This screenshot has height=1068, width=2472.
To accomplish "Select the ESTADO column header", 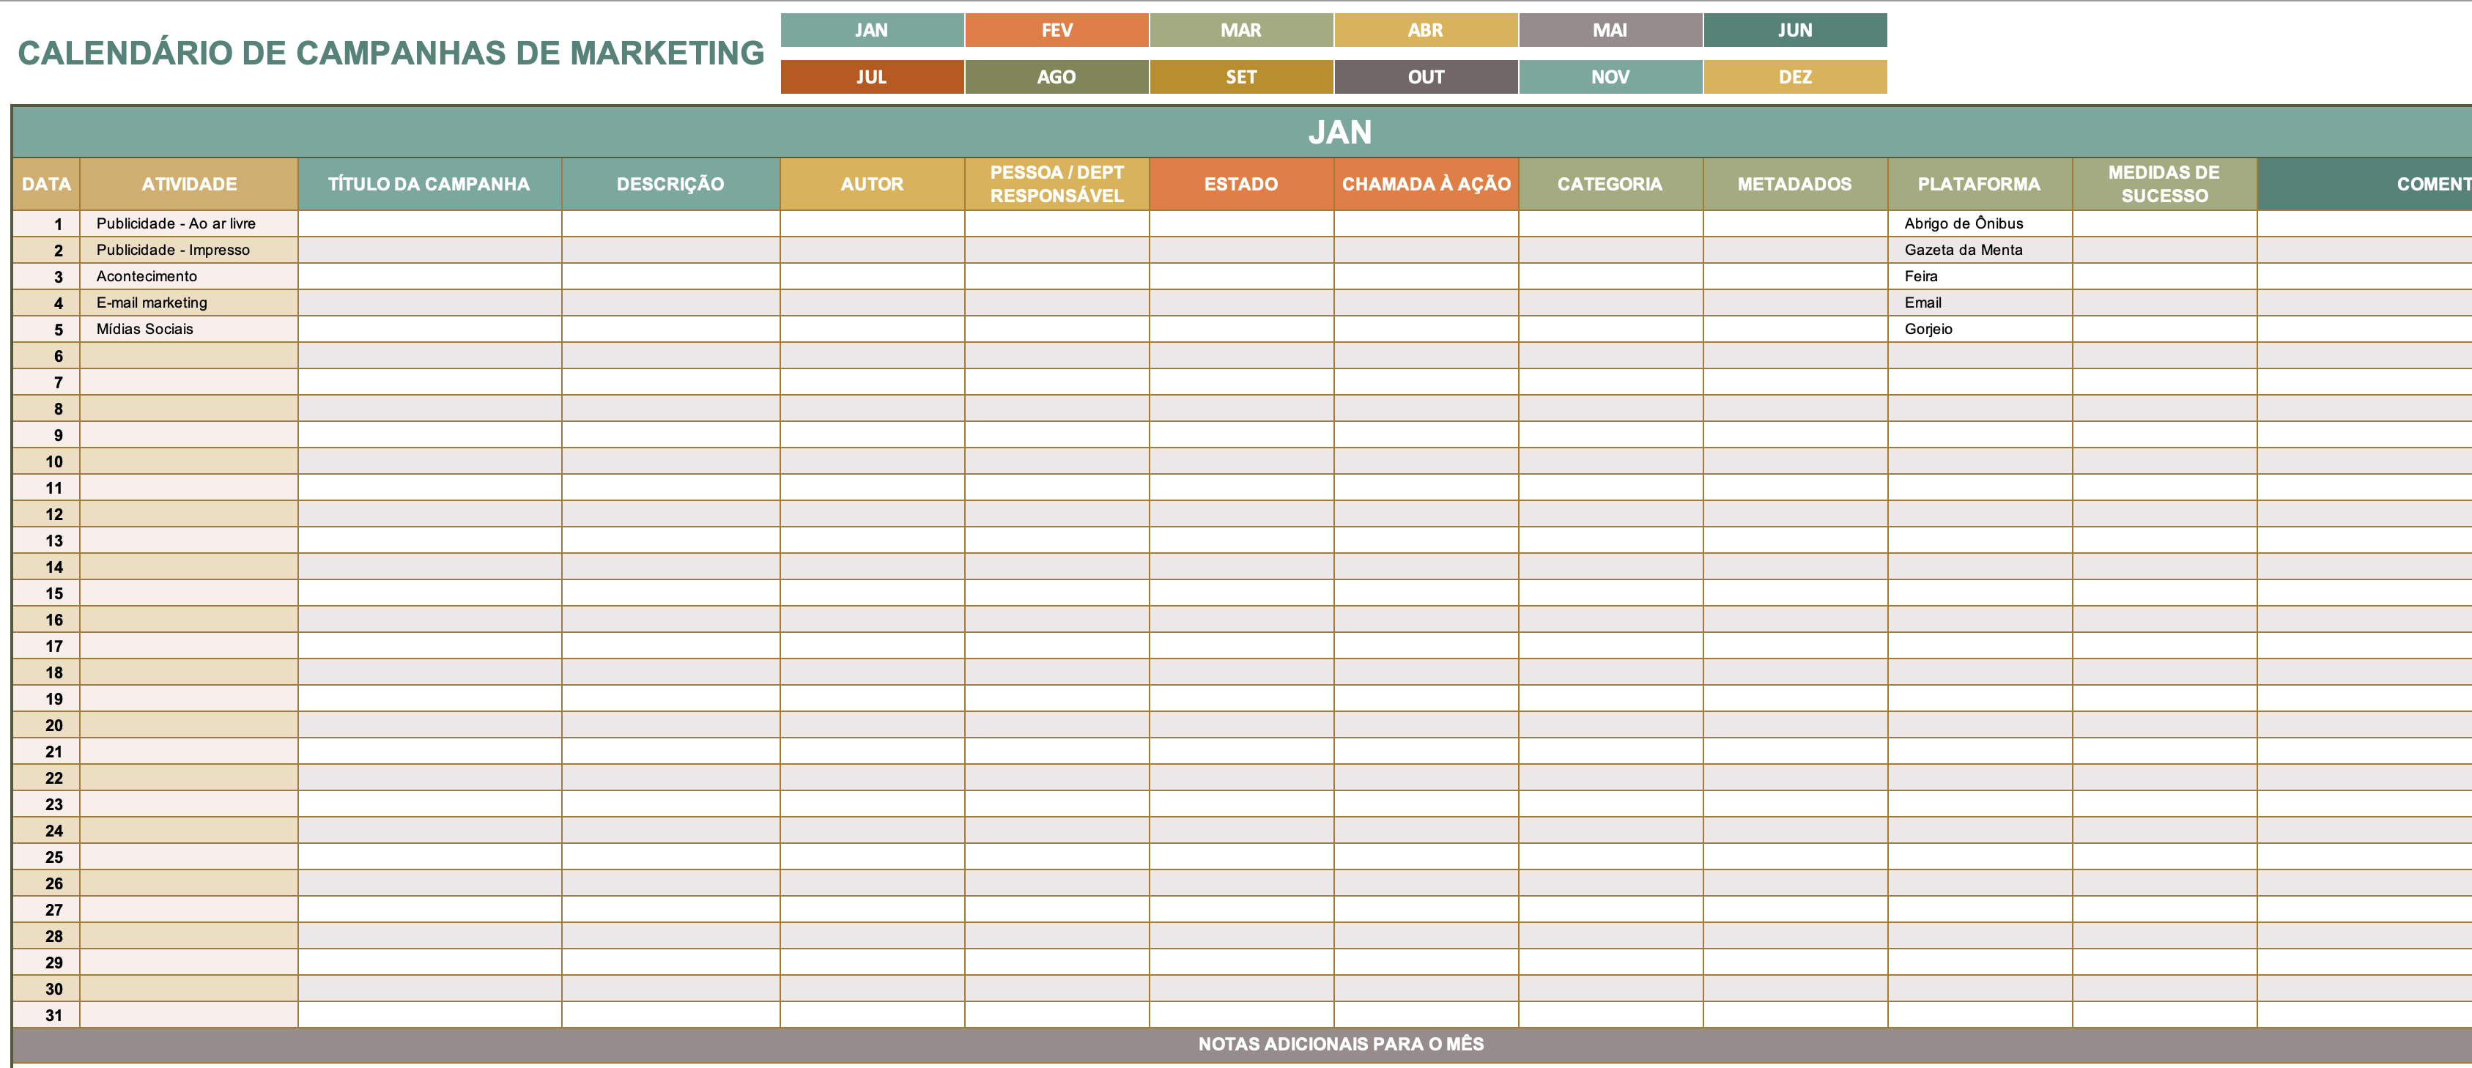I will 1241,185.
